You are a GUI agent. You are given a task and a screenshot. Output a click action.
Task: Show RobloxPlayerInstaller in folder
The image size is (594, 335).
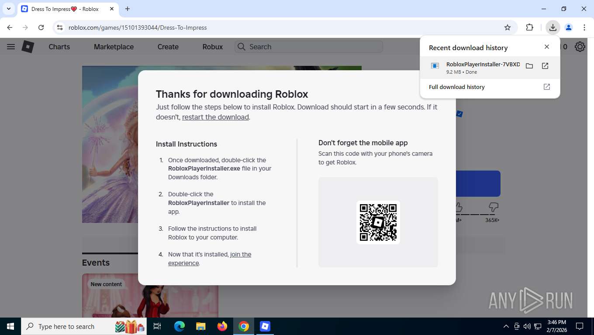(529, 66)
